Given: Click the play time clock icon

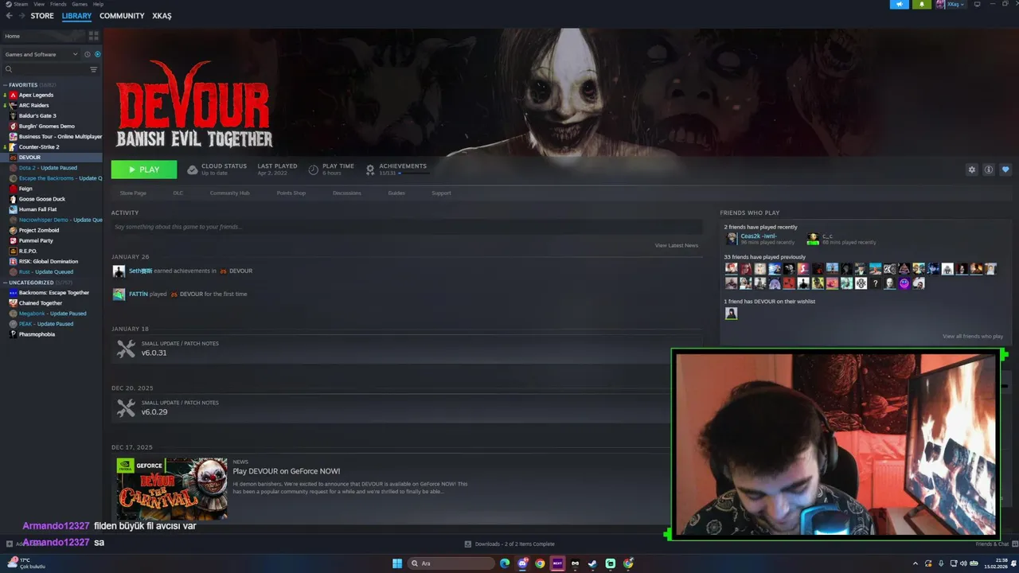Looking at the screenshot, I should click(314, 170).
